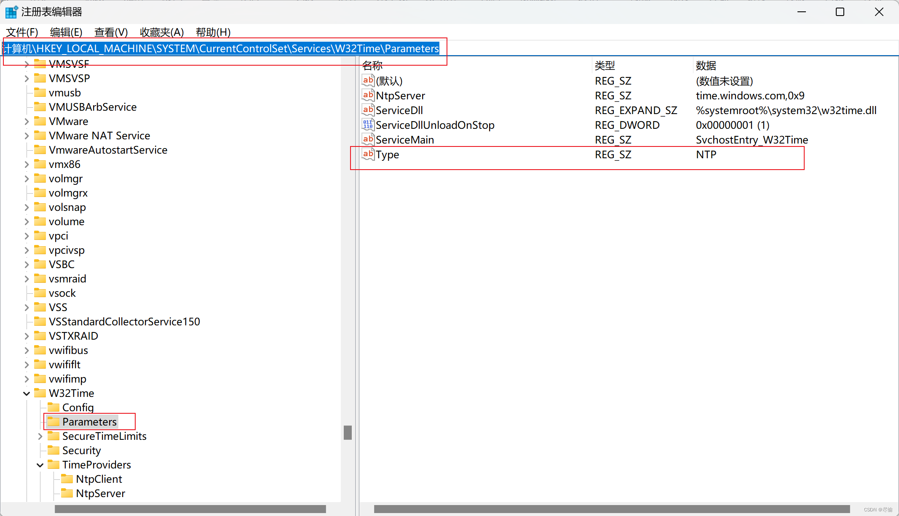Select the vmusb folder icon
The image size is (899, 516).
(40, 92)
